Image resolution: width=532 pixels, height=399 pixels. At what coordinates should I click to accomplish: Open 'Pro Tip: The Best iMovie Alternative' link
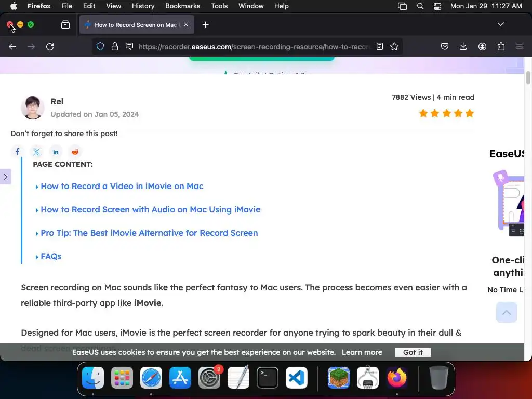[x=149, y=233]
